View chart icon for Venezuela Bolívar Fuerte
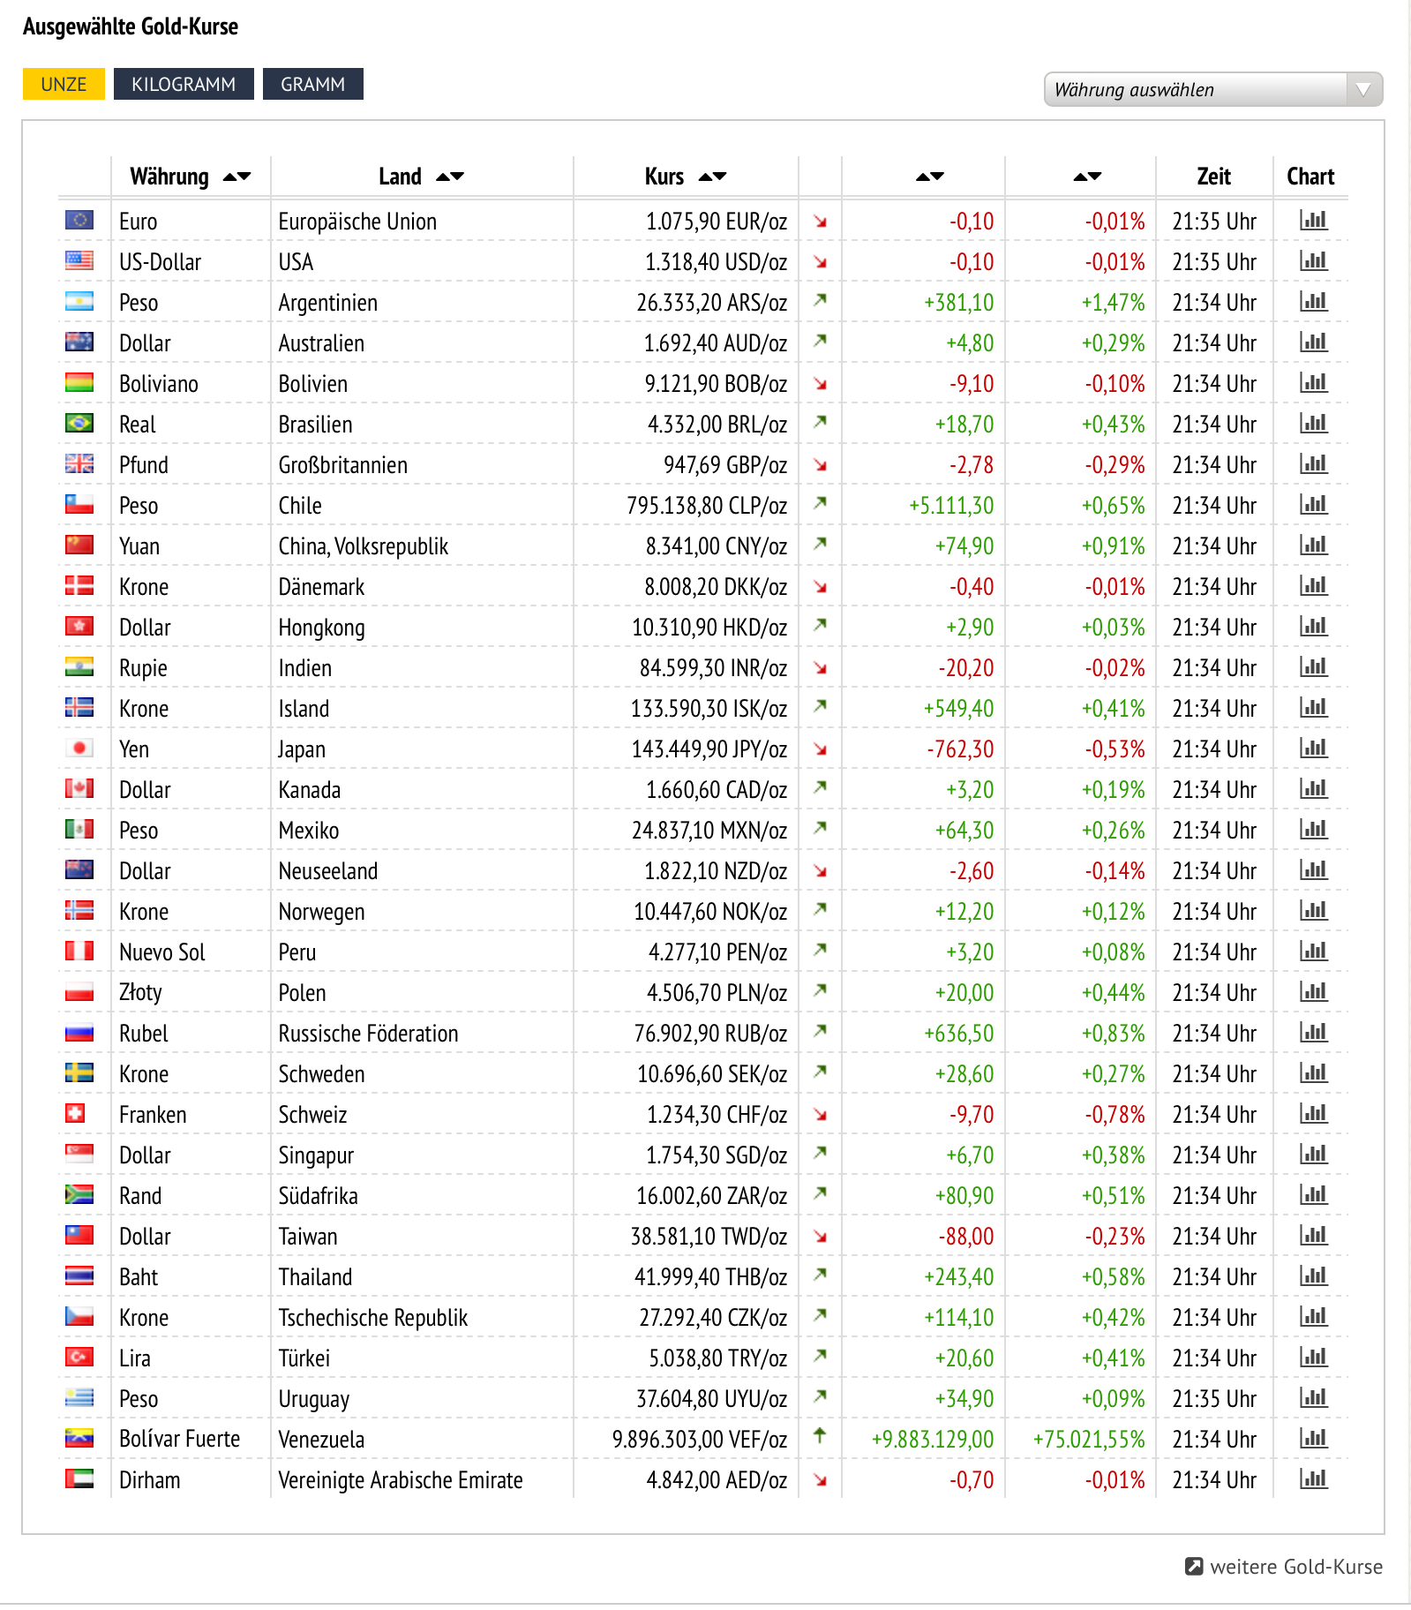 pos(1313,1439)
